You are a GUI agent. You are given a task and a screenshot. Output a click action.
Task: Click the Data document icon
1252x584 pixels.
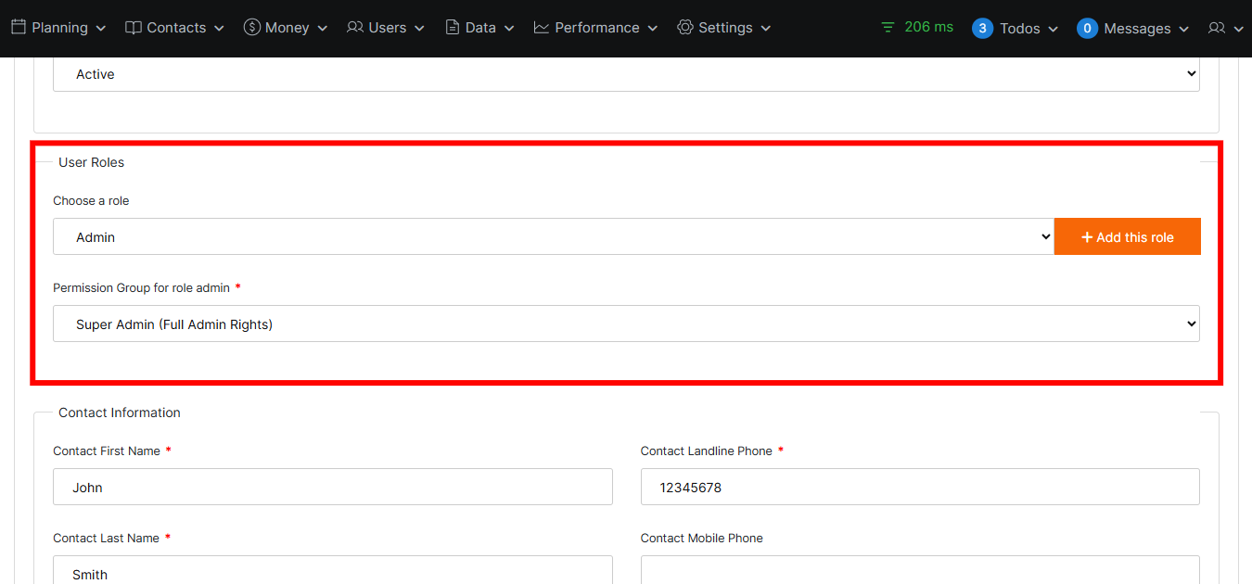(453, 28)
